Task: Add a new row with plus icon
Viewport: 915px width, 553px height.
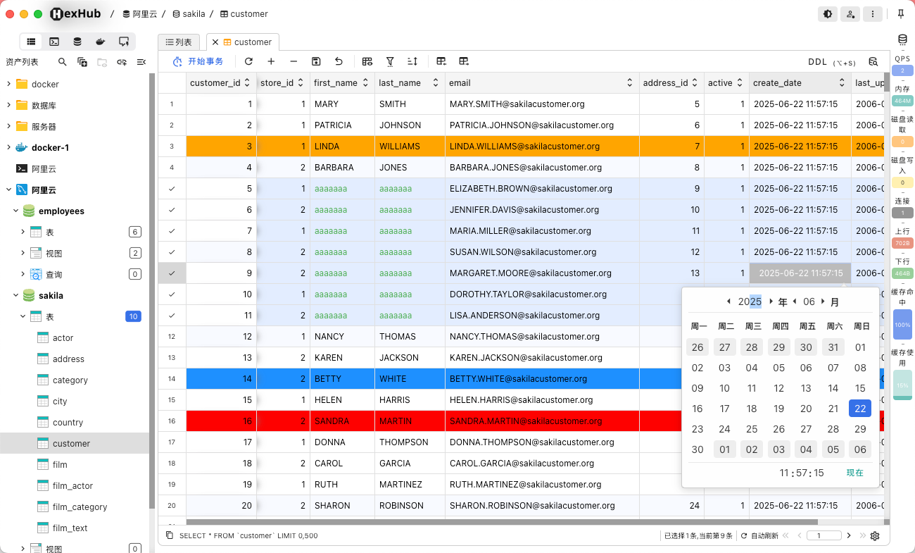Action: (x=271, y=62)
